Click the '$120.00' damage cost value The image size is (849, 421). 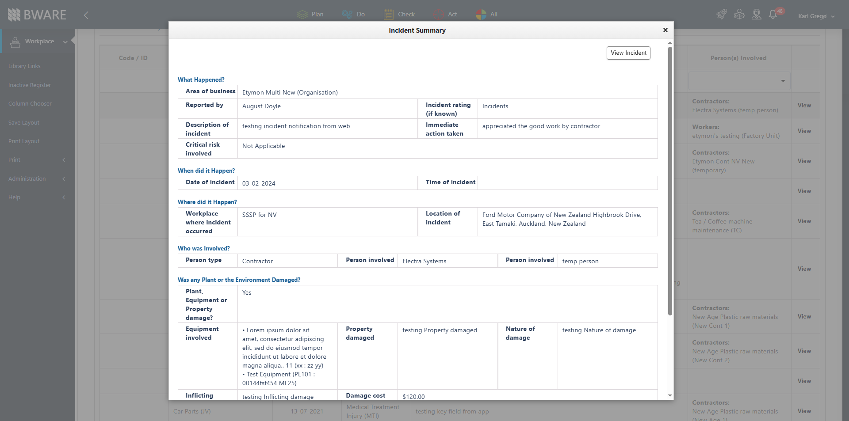pos(413,396)
